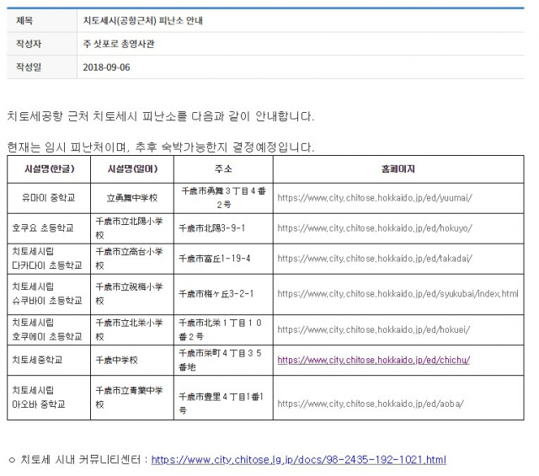The image size is (539, 476).
Task: Select the 호쿠에이 초등학교 cell
Action: 49,329
